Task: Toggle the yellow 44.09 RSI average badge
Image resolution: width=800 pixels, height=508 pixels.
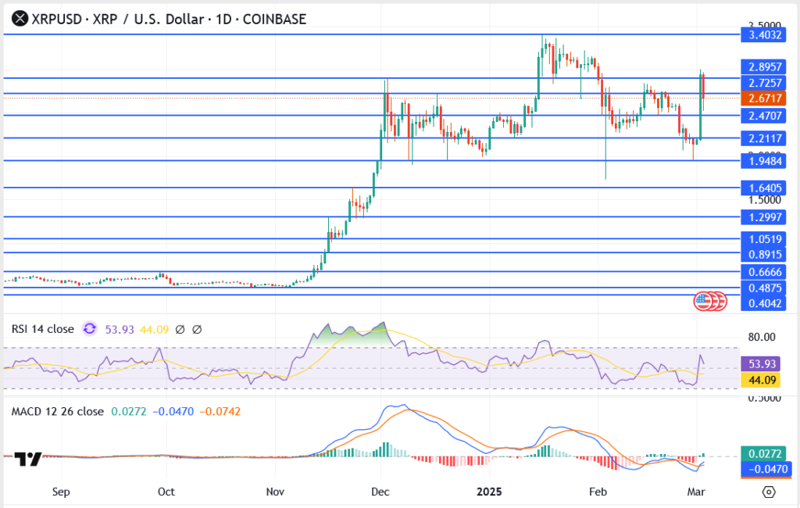Action: pyautogui.click(x=762, y=379)
